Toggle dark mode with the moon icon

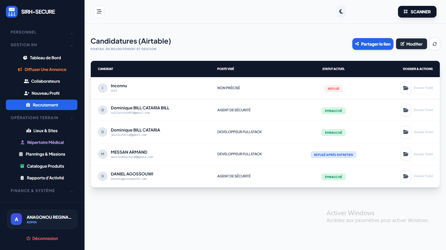(x=341, y=11)
